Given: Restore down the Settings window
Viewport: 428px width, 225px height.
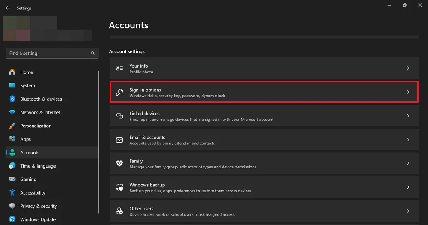Looking at the screenshot, I should (404, 5).
